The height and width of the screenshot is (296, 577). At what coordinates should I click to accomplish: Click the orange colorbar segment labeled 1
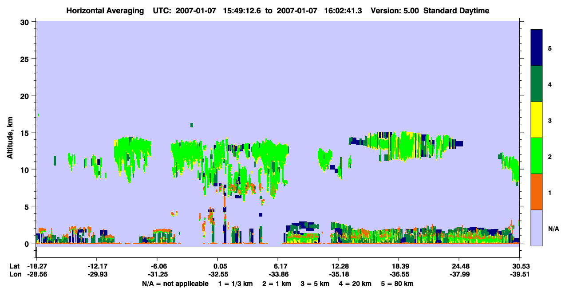pyautogui.click(x=537, y=192)
